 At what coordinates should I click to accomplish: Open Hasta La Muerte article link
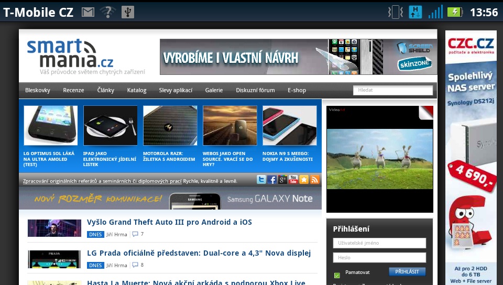click(196, 282)
